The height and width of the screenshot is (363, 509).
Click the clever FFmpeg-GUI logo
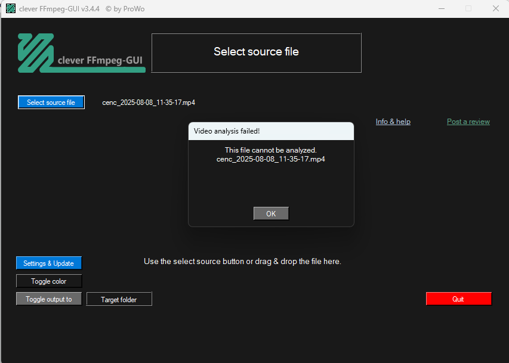(x=82, y=53)
